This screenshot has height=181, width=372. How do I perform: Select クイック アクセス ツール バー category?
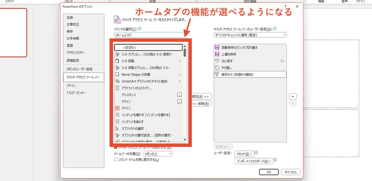click(x=83, y=77)
